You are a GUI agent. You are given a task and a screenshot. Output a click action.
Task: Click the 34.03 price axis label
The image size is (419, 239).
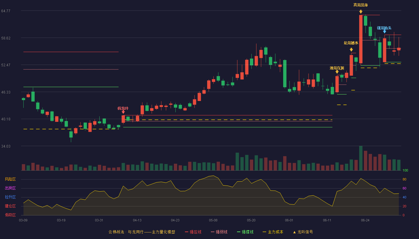(6, 146)
